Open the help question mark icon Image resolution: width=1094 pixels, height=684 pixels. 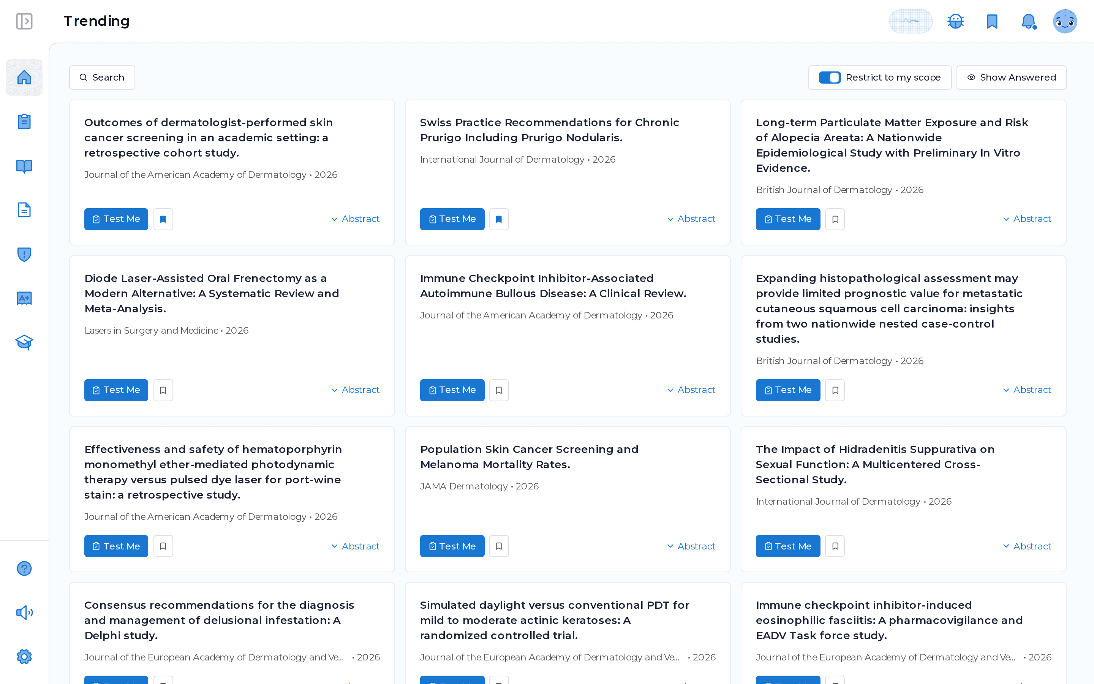click(24, 568)
